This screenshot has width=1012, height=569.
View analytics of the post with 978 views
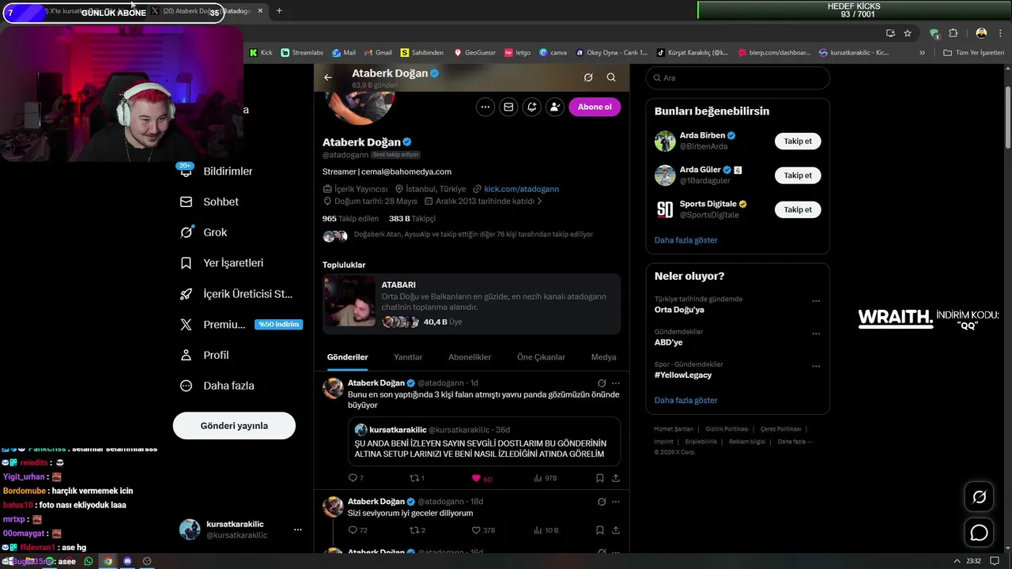coord(546,478)
